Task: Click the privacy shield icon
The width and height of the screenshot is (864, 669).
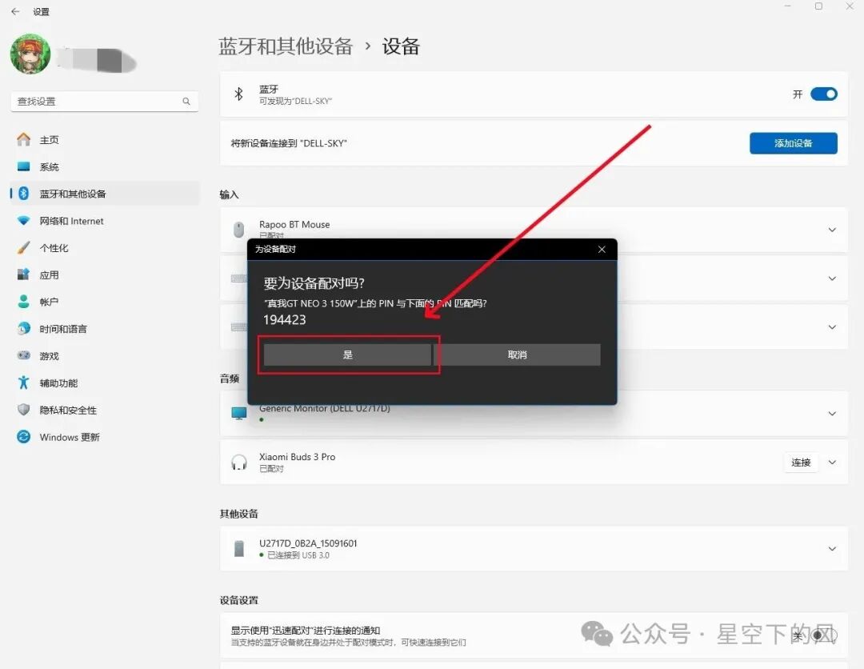Action: (x=24, y=410)
